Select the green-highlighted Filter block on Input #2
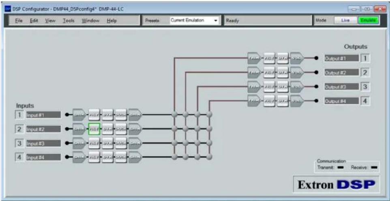 click(94, 129)
